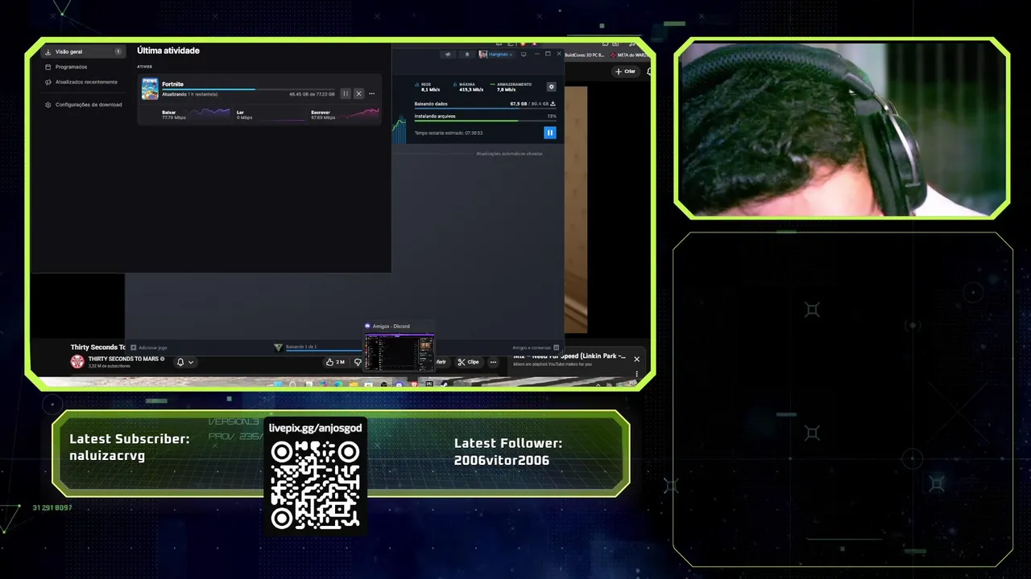Screen dimensions: 1031x579
Task: Cancel the Fortnite update with X
Action: [358, 93]
